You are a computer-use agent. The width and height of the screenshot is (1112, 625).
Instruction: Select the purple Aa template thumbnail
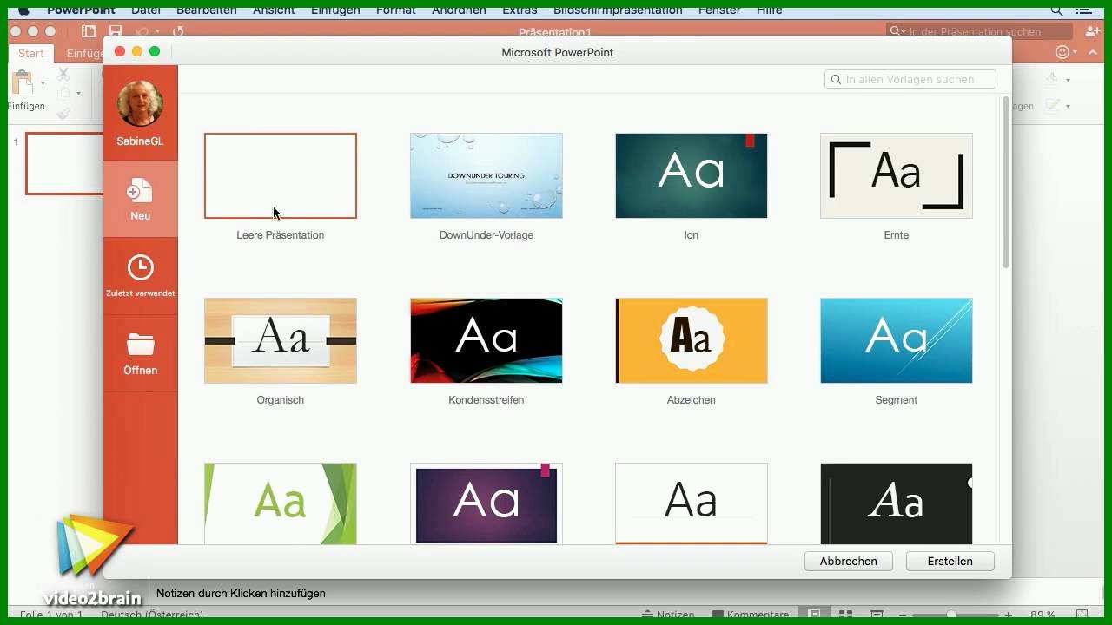point(486,503)
